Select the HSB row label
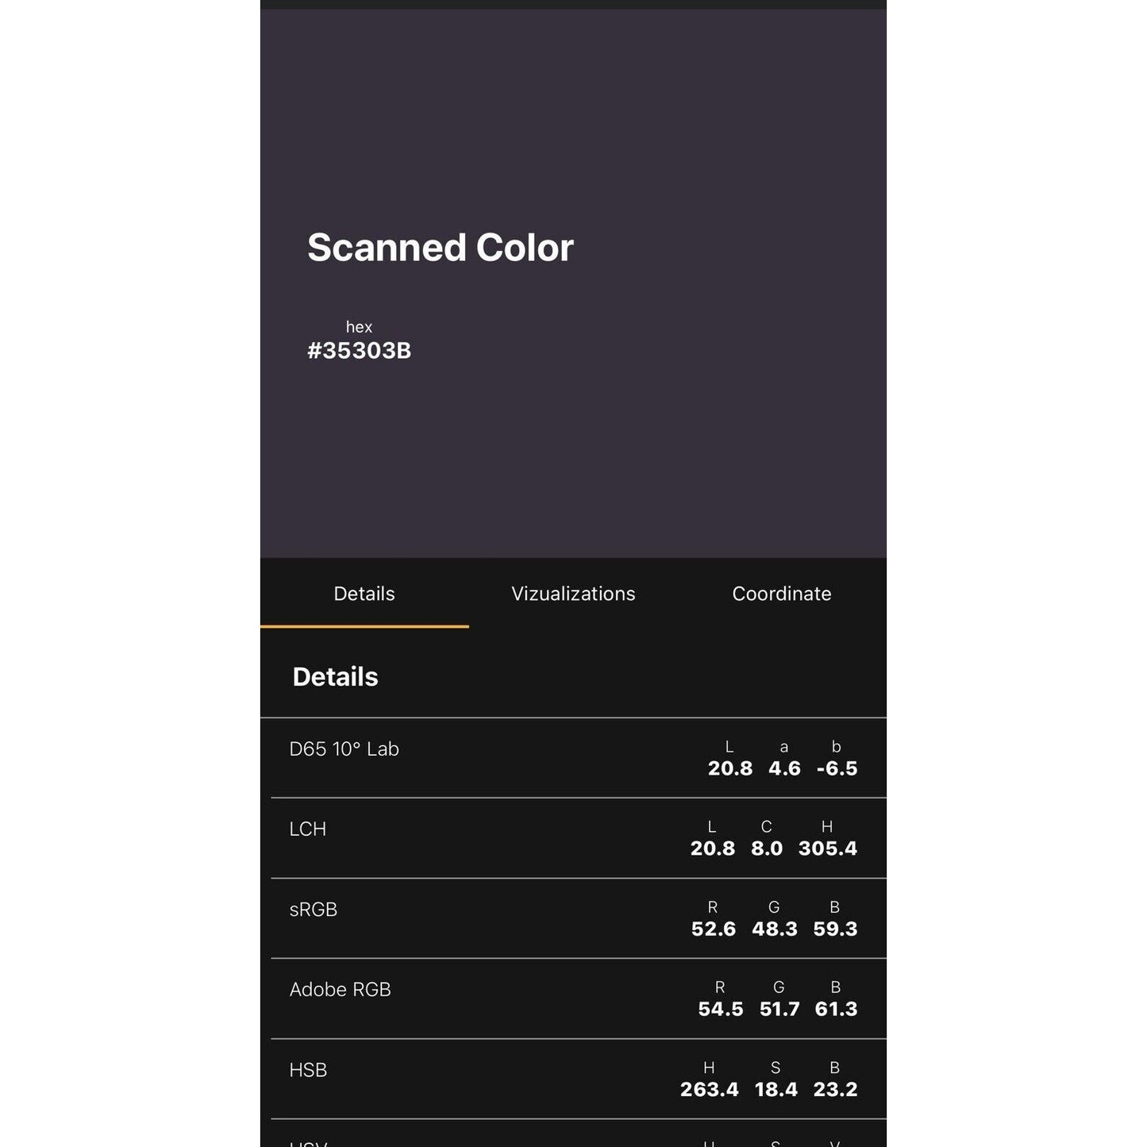This screenshot has height=1147, width=1147. (x=308, y=1070)
